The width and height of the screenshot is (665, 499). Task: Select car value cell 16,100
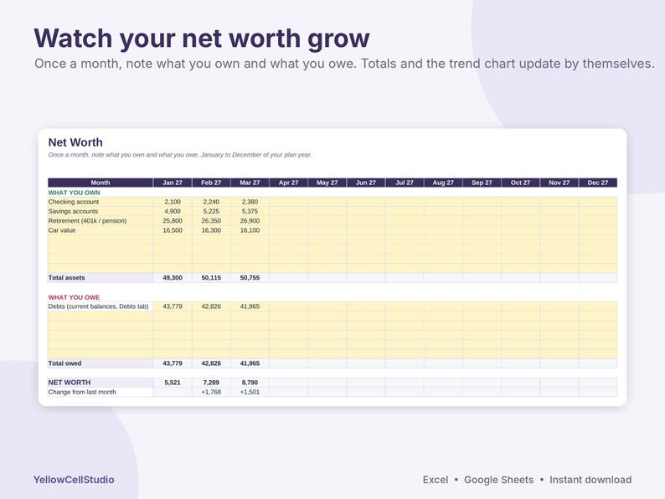250,230
